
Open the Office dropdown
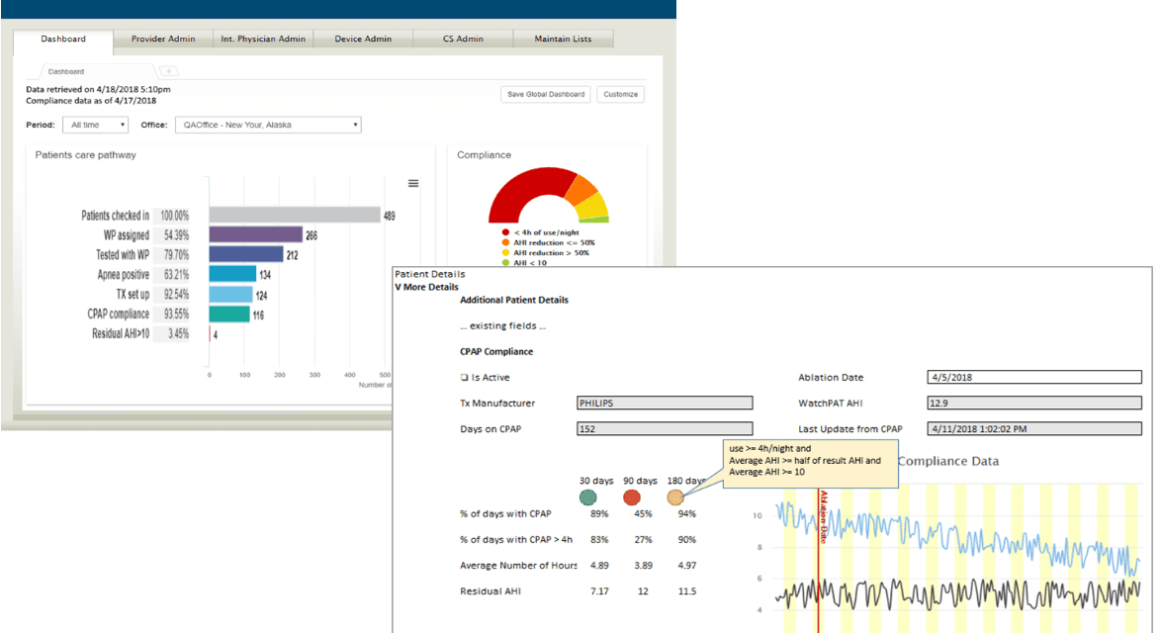[268, 126]
